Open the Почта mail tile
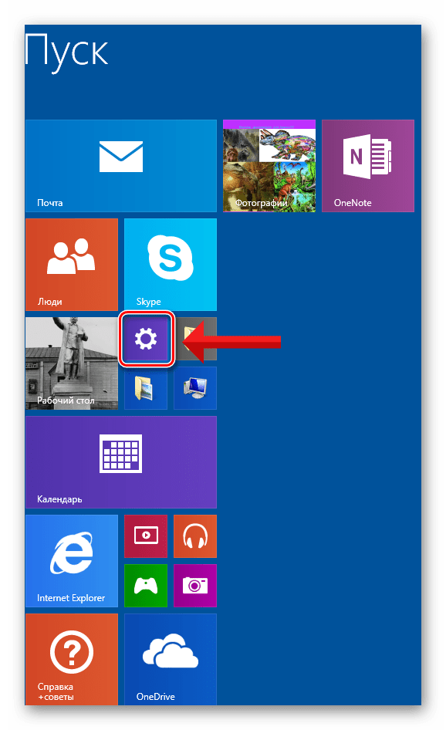This screenshot has width=446, height=730. [x=121, y=166]
